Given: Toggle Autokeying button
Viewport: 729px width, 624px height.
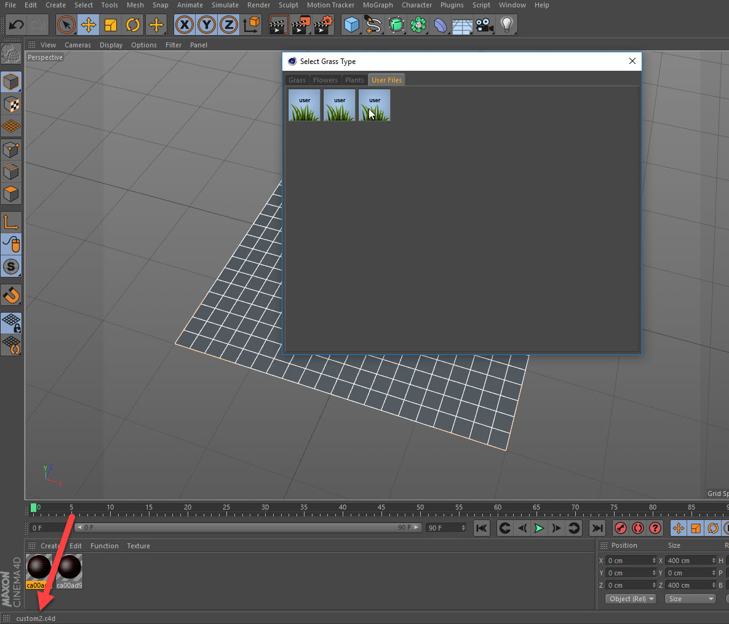Looking at the screenshot, I should (638, 528).
